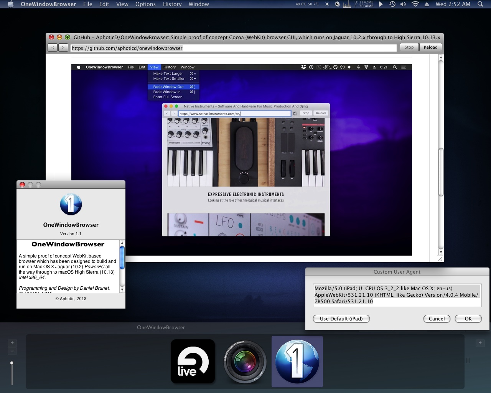Open the File menu
This screenshot has width=491, height=393.
pos(87,4)
